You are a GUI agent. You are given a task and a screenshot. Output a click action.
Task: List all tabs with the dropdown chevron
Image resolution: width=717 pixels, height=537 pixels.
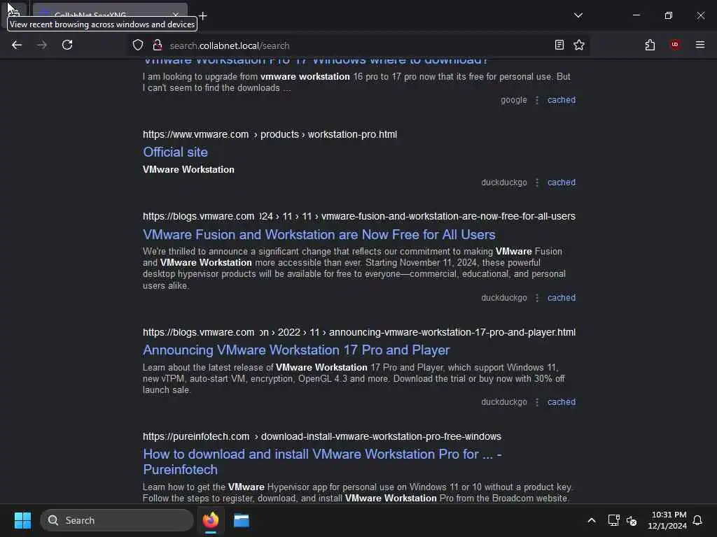(578, 15)
